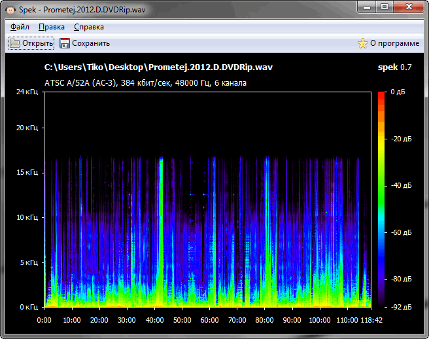The height and width of the screenshot is (339, 429).
Task: Click the 0:00 start time label
Action: (44, 320)
